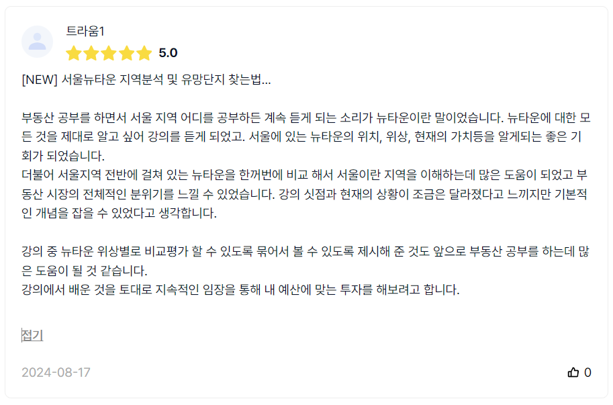Click the line starting 강의 중 뉴타운 위상별로
Screen dimensions: 613x405
tap(305, 251)
